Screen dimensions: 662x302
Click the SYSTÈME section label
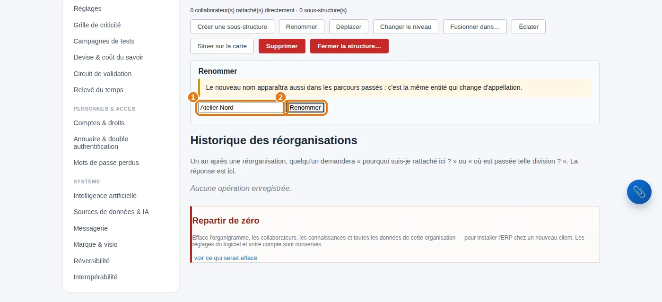[x=87, y=181]
